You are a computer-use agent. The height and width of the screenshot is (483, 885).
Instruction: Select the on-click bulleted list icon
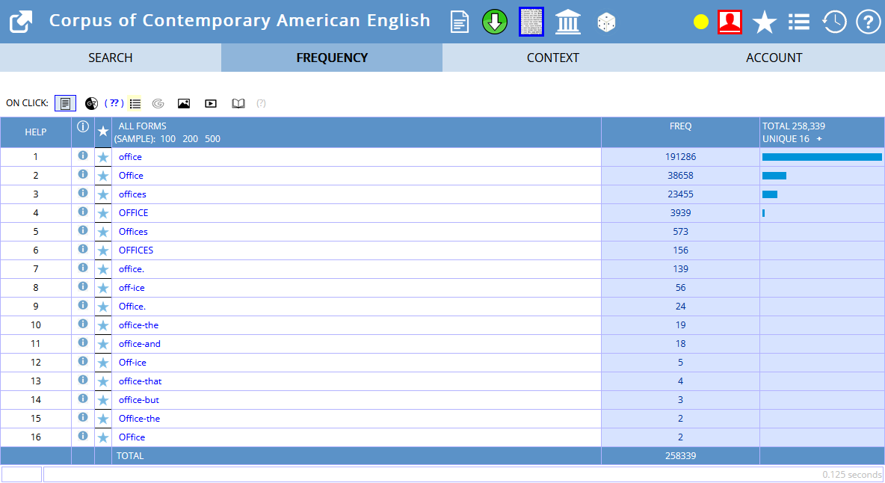[135, 103]
